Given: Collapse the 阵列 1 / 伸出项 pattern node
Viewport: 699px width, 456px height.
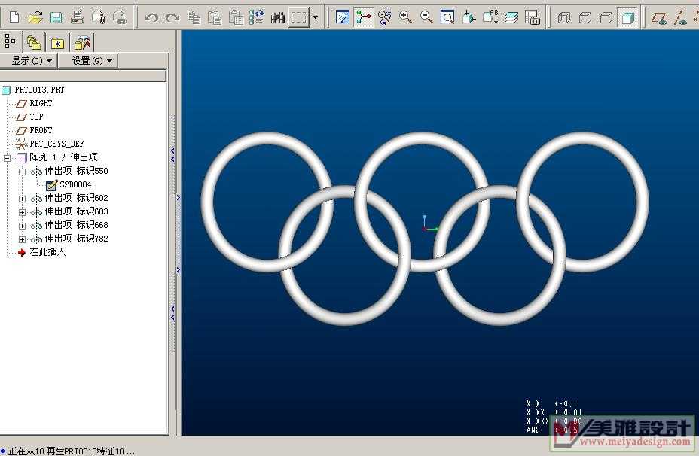Looking at the screenshot, I should point(7,157).
